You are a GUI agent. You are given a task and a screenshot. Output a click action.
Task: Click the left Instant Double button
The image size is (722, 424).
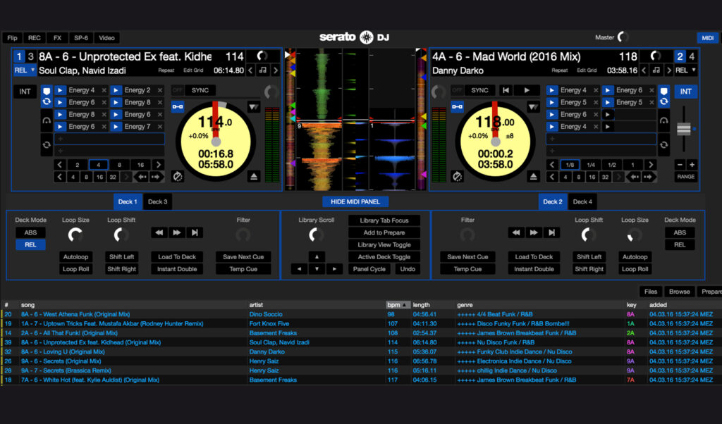tap(177, 269)
